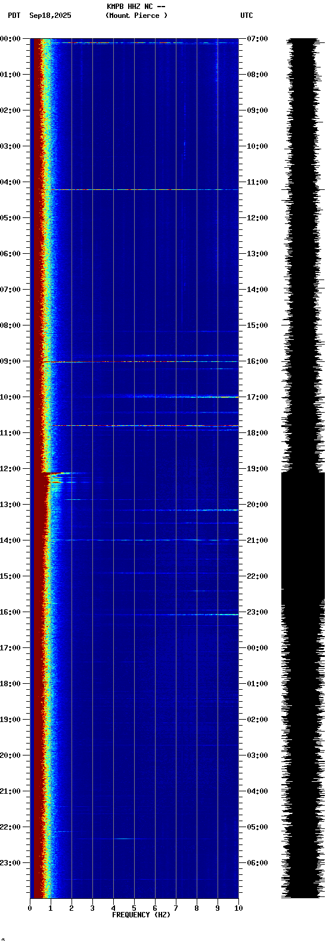Select the '06:00' label on the PDT axis

click(x=10, y=254)
